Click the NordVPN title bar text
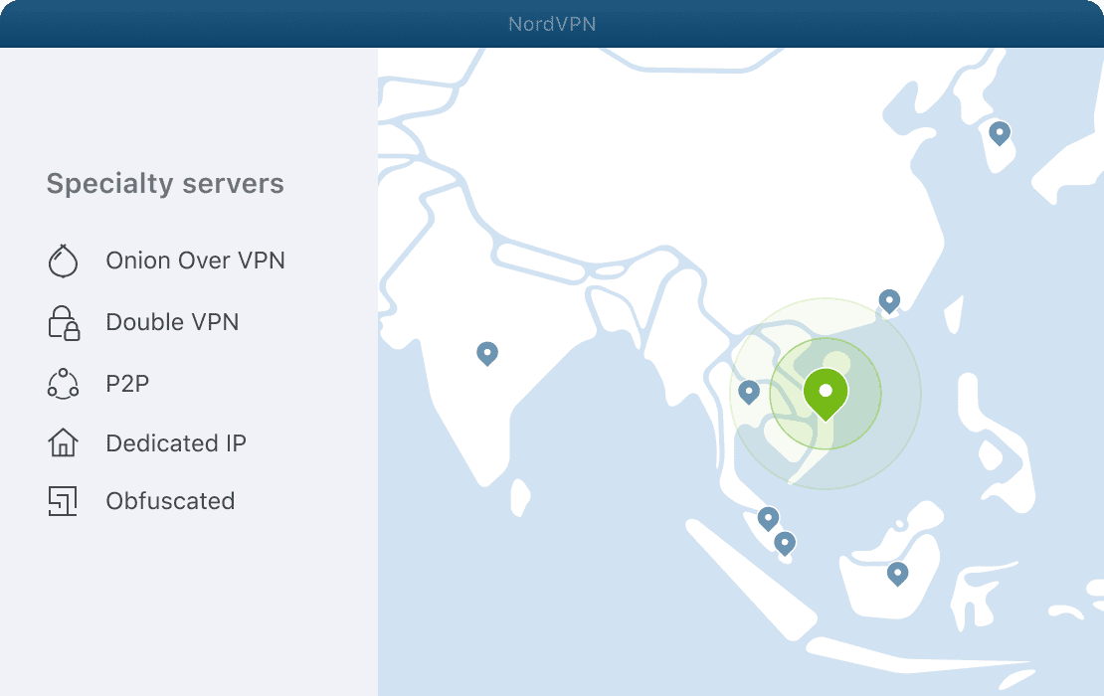The image size is (1104, 696). (552, 23)
